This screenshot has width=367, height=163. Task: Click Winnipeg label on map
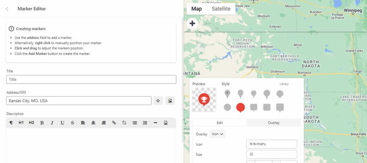[353, 10]
